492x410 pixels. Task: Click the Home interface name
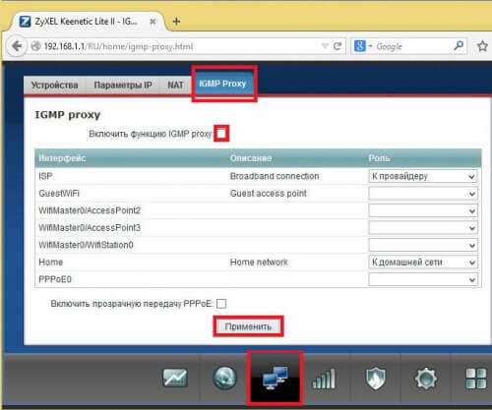click(51, 263)
